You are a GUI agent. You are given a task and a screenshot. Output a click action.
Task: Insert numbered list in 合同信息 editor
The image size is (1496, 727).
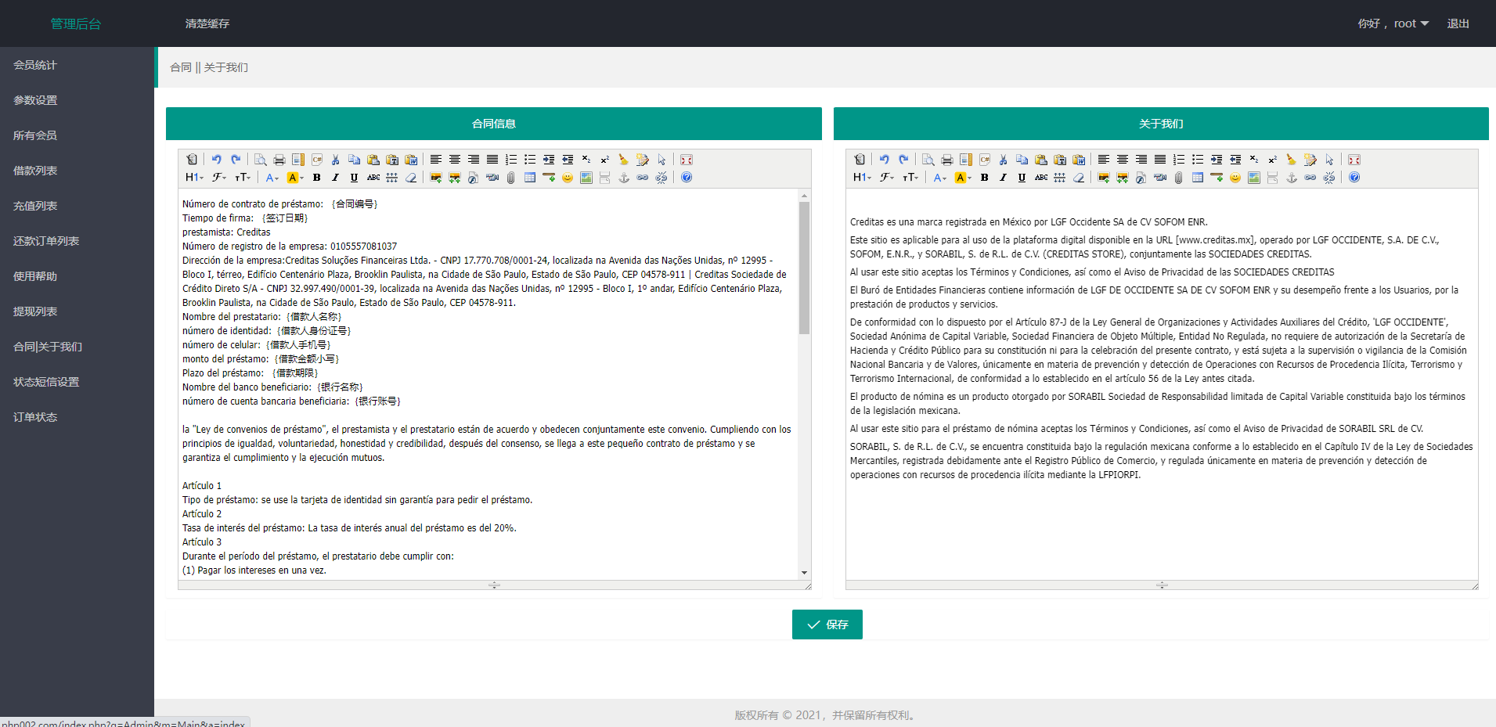click(x=511, y=160)
